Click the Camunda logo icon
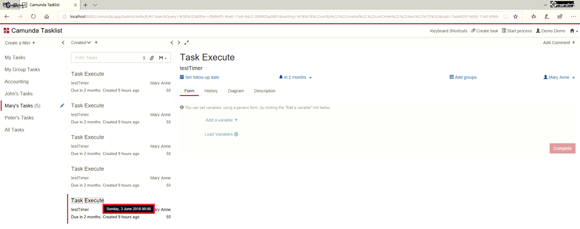The image size is (580, 229). (6, 31)
